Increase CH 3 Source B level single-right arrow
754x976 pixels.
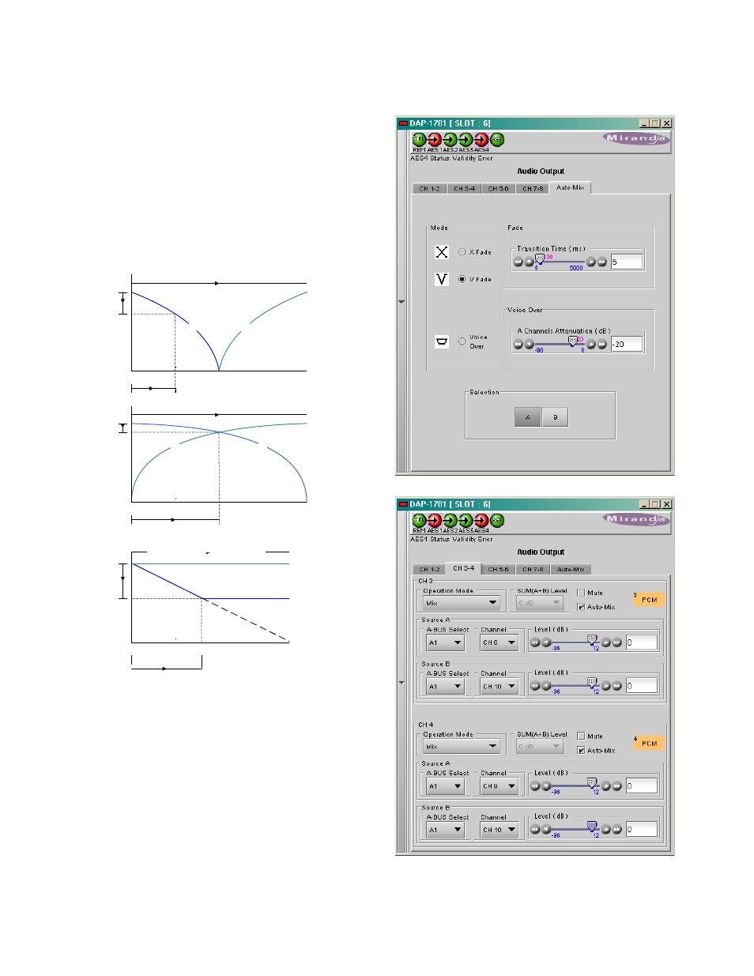coord(606,686)
